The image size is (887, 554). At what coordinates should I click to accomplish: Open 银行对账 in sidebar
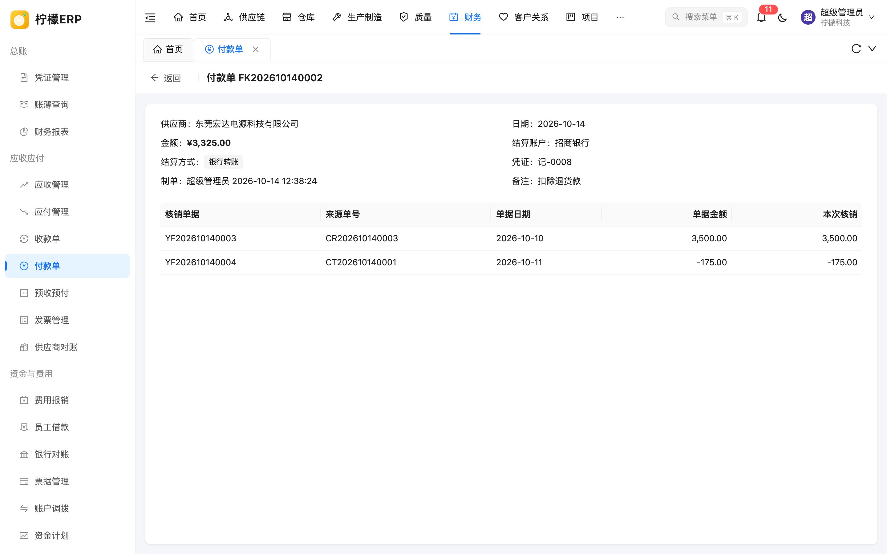pyautogui.click(x=67, y=454)
